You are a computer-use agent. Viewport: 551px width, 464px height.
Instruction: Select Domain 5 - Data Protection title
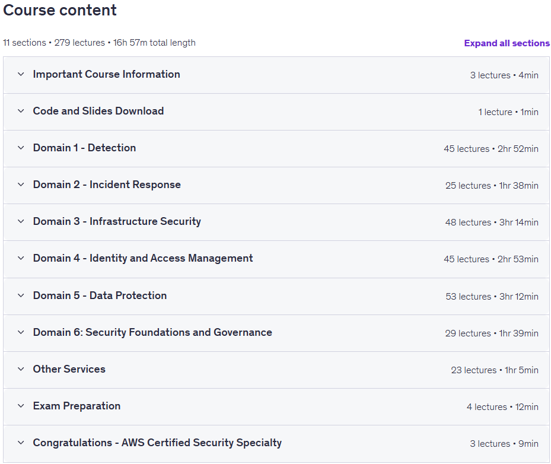100,295
